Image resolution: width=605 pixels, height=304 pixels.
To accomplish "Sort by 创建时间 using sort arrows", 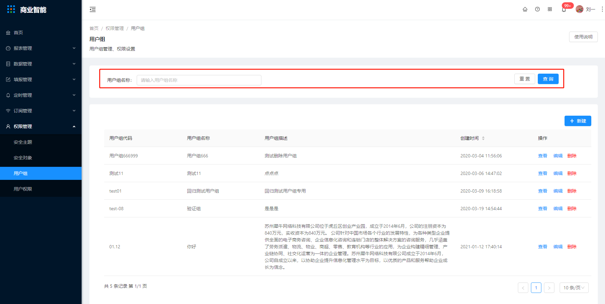I will (x=483, y=138).
